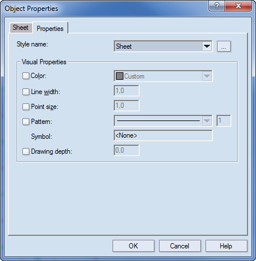Image resolution: width=256 pixels, height=261 pixels.
Task: Close the Object Properties dialog
Action: pyautogui.click(x=238, y=6)
